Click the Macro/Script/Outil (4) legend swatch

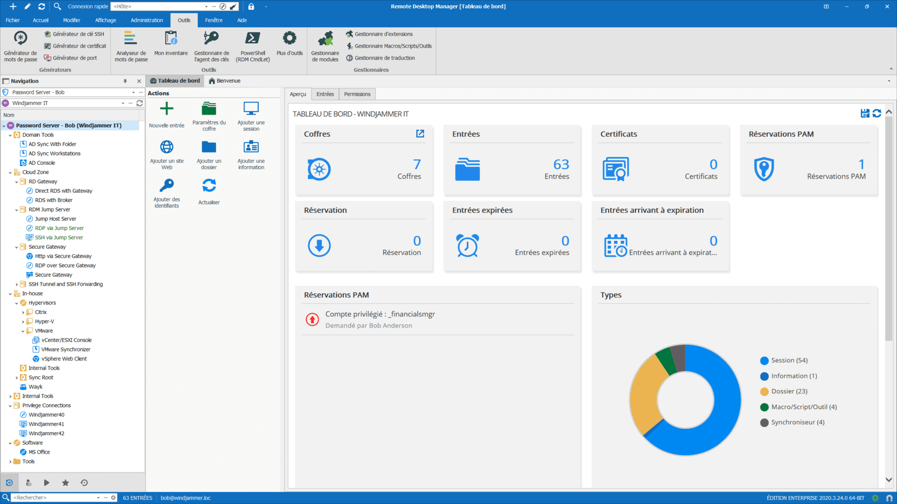[764, 407]
